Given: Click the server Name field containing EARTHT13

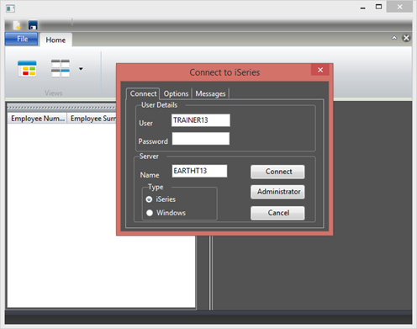Looking at the screenshot, I should coord(199,171).
